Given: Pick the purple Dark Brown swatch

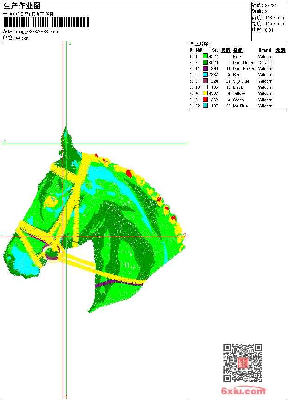Looking at the screenshot, I should [205, 68].
